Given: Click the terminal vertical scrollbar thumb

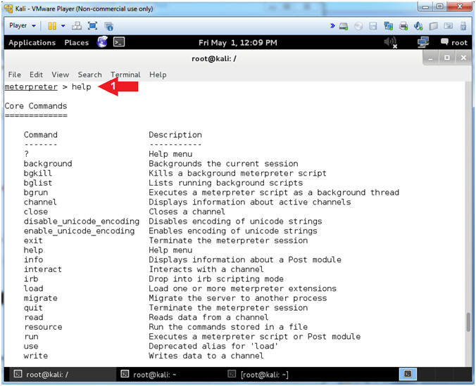Looking at the screenshot, I should [468, 322].
